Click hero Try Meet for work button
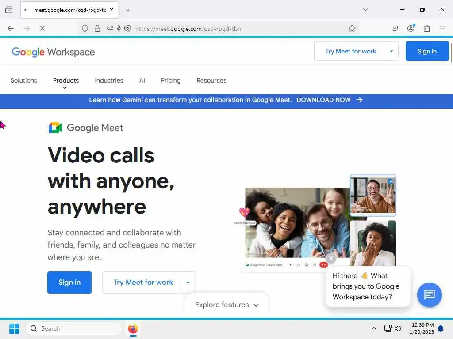The width and height of the screenshot is (453, 339). (142, 282)
